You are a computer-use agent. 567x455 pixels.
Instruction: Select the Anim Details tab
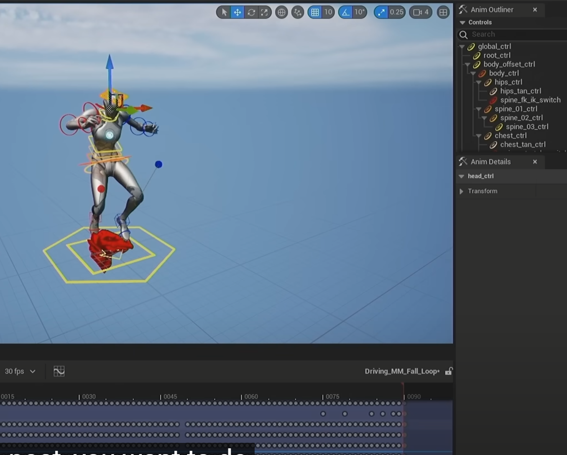click(x=490, y=162)
